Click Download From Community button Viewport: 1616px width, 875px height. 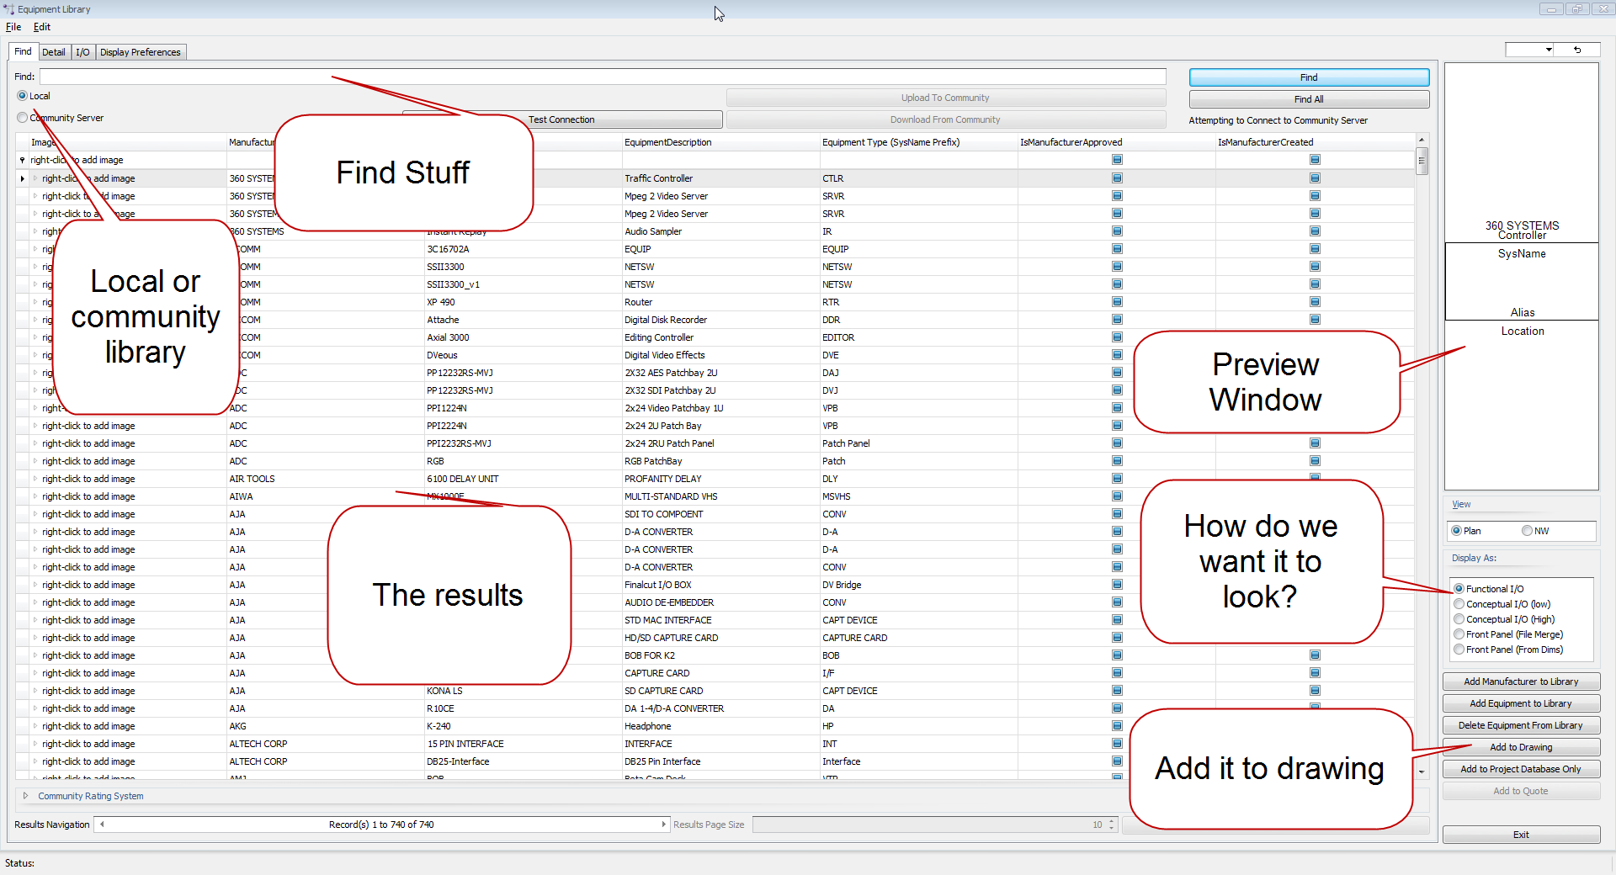(945, 119)
